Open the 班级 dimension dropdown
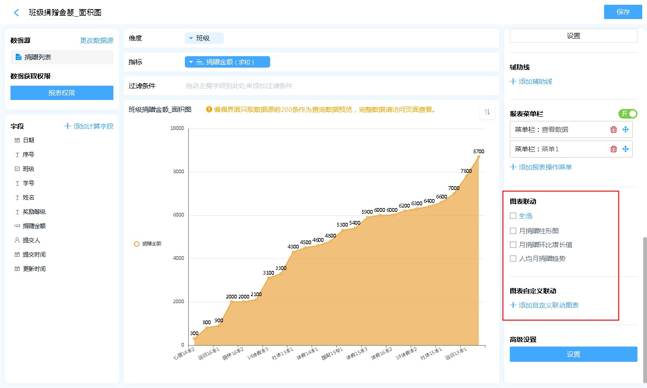Viewport: 647px width, 388px height. tap(204, 38)
